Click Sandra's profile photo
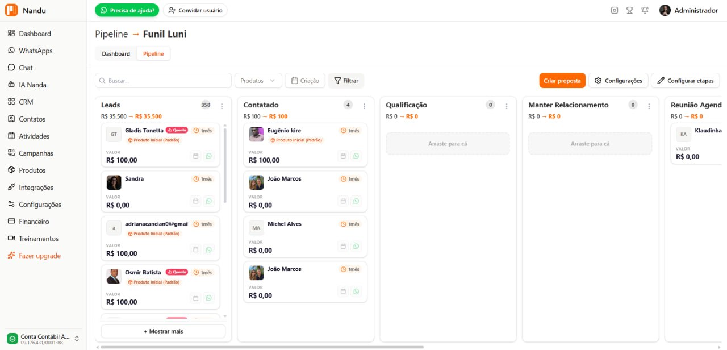Viewport: 727px width, 350px height. coord(114,182)
